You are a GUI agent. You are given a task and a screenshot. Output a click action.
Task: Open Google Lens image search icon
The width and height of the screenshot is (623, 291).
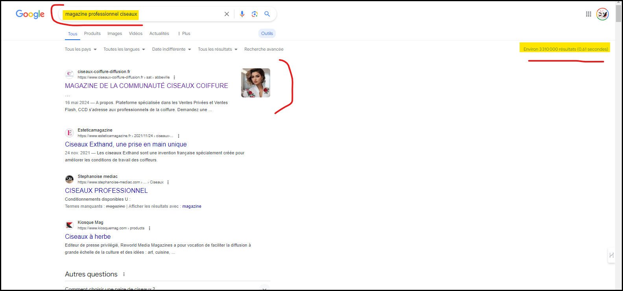pyautogui.click(x=254, y=14)
